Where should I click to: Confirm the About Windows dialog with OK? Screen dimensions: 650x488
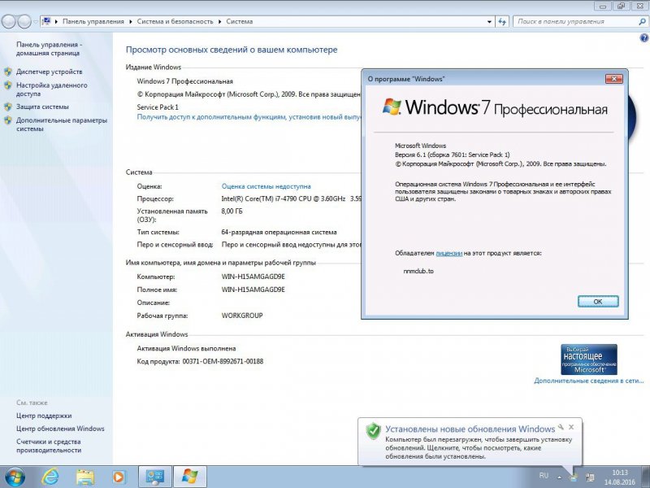tap(598, 302)
